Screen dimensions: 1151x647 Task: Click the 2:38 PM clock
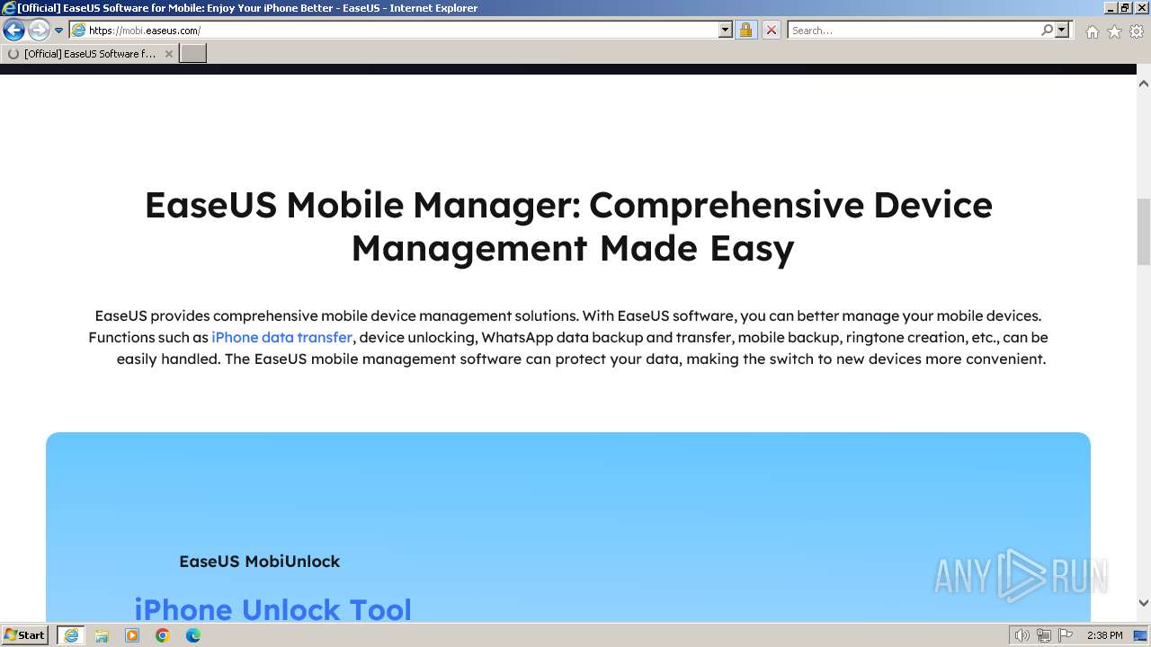point(1104,635)
